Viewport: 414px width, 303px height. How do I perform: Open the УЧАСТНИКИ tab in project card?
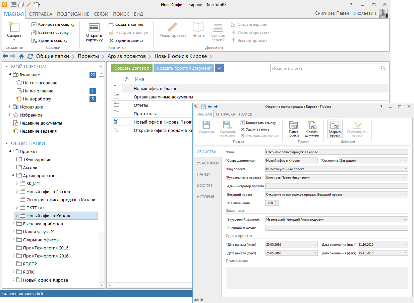point(208,163)
